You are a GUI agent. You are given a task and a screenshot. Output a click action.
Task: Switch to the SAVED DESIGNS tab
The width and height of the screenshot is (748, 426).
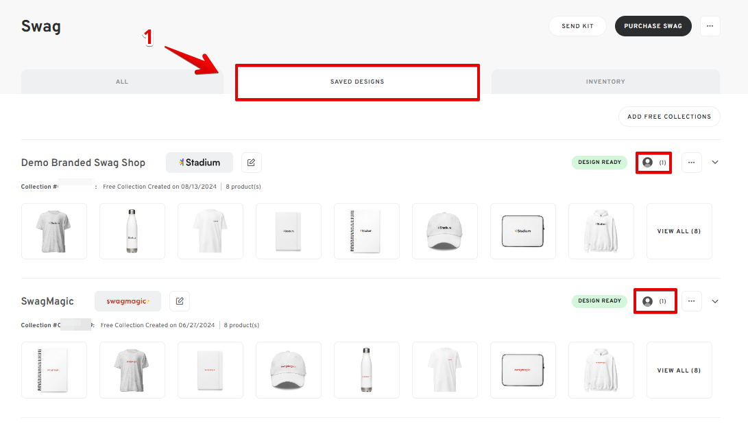357,82
